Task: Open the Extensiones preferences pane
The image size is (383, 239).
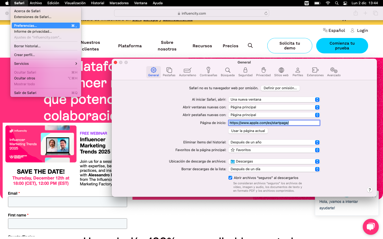Action: [315, 72]
